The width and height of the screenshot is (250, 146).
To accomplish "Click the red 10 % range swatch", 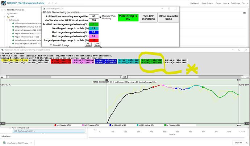I will 93,40.
